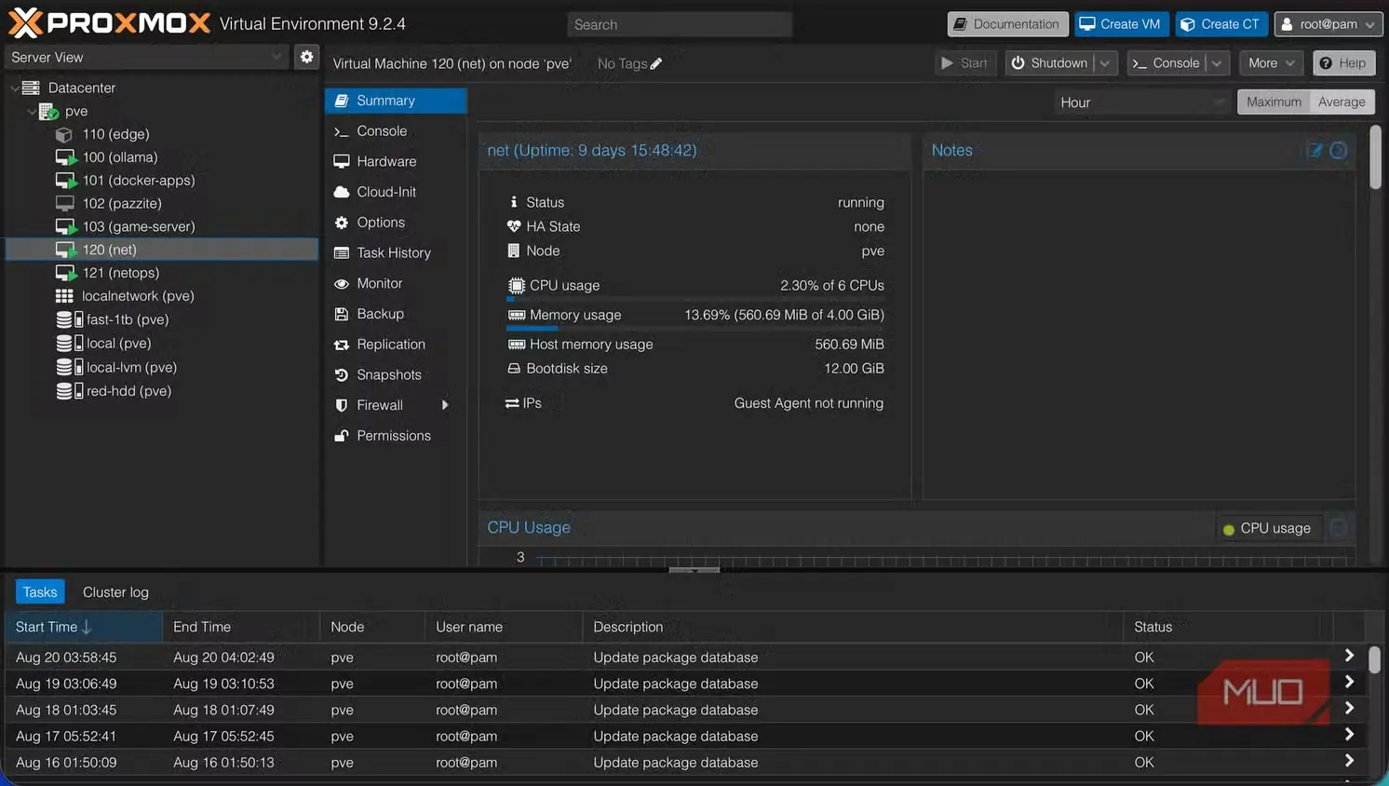Edit Notes using the edit icon
This screenshot has width=1389, height=786.
coord(1315,150)
